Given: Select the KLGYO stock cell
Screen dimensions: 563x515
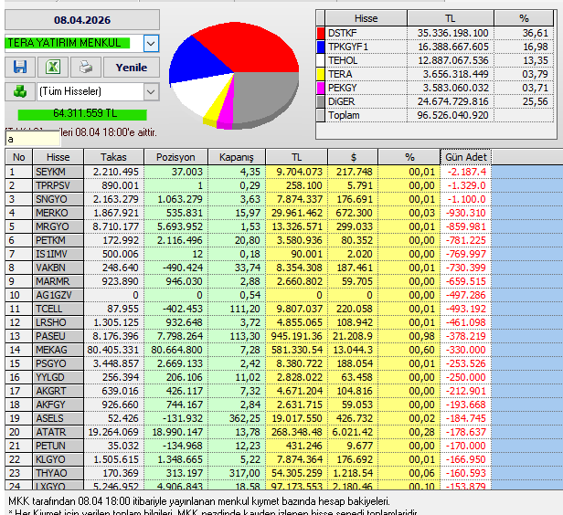Looking at the screenshot, I should point(58,459).
